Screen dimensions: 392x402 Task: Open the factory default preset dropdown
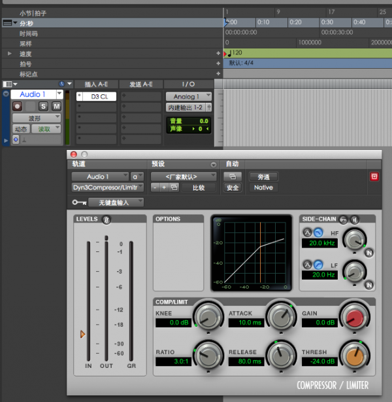pyautogui.click(x=184, y=176)
